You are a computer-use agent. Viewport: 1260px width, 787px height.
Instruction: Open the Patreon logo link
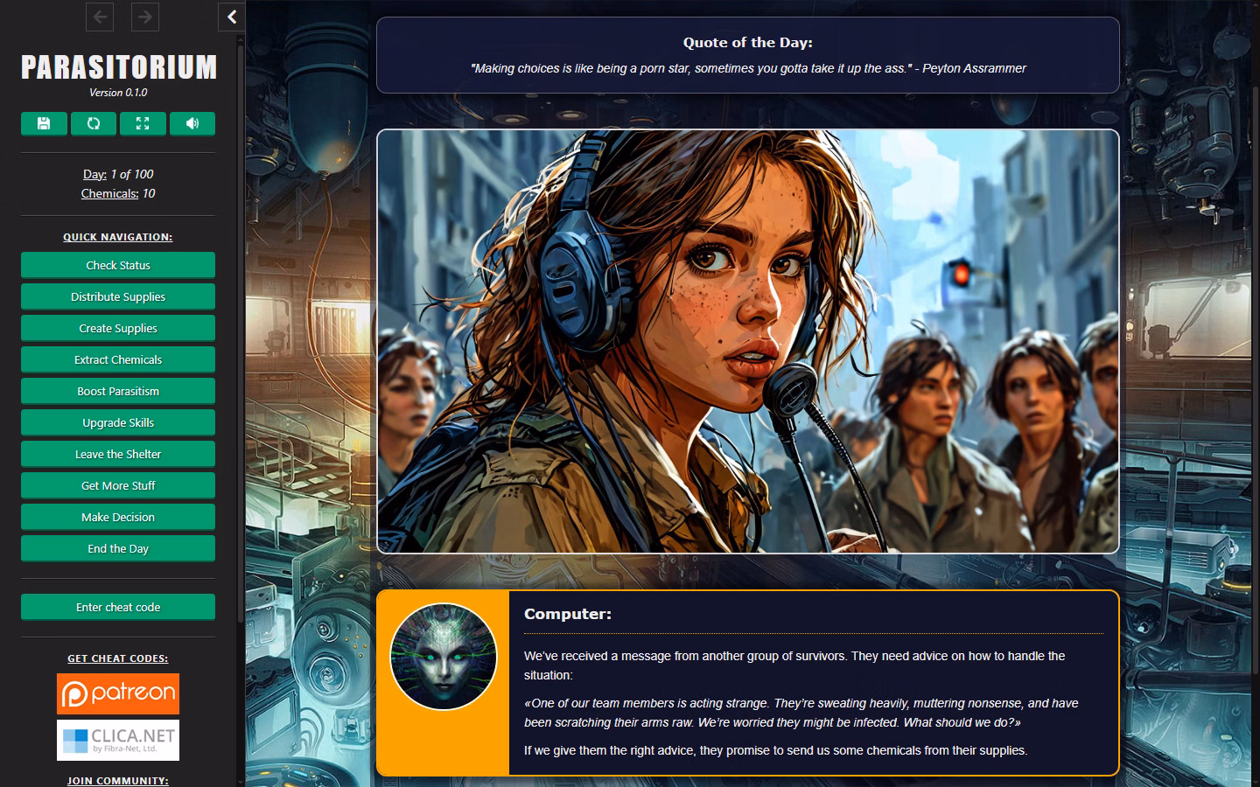(x=118, y=693)
